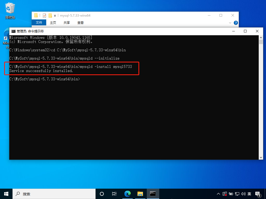Click the Command Prompt window system icon
266x199 pixels.
pyautogui.click(x=13, y=31)
